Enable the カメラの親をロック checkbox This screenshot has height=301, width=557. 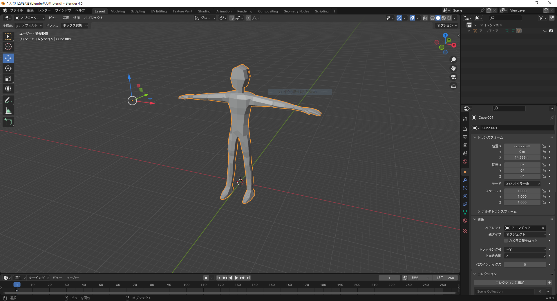[506, 241]
